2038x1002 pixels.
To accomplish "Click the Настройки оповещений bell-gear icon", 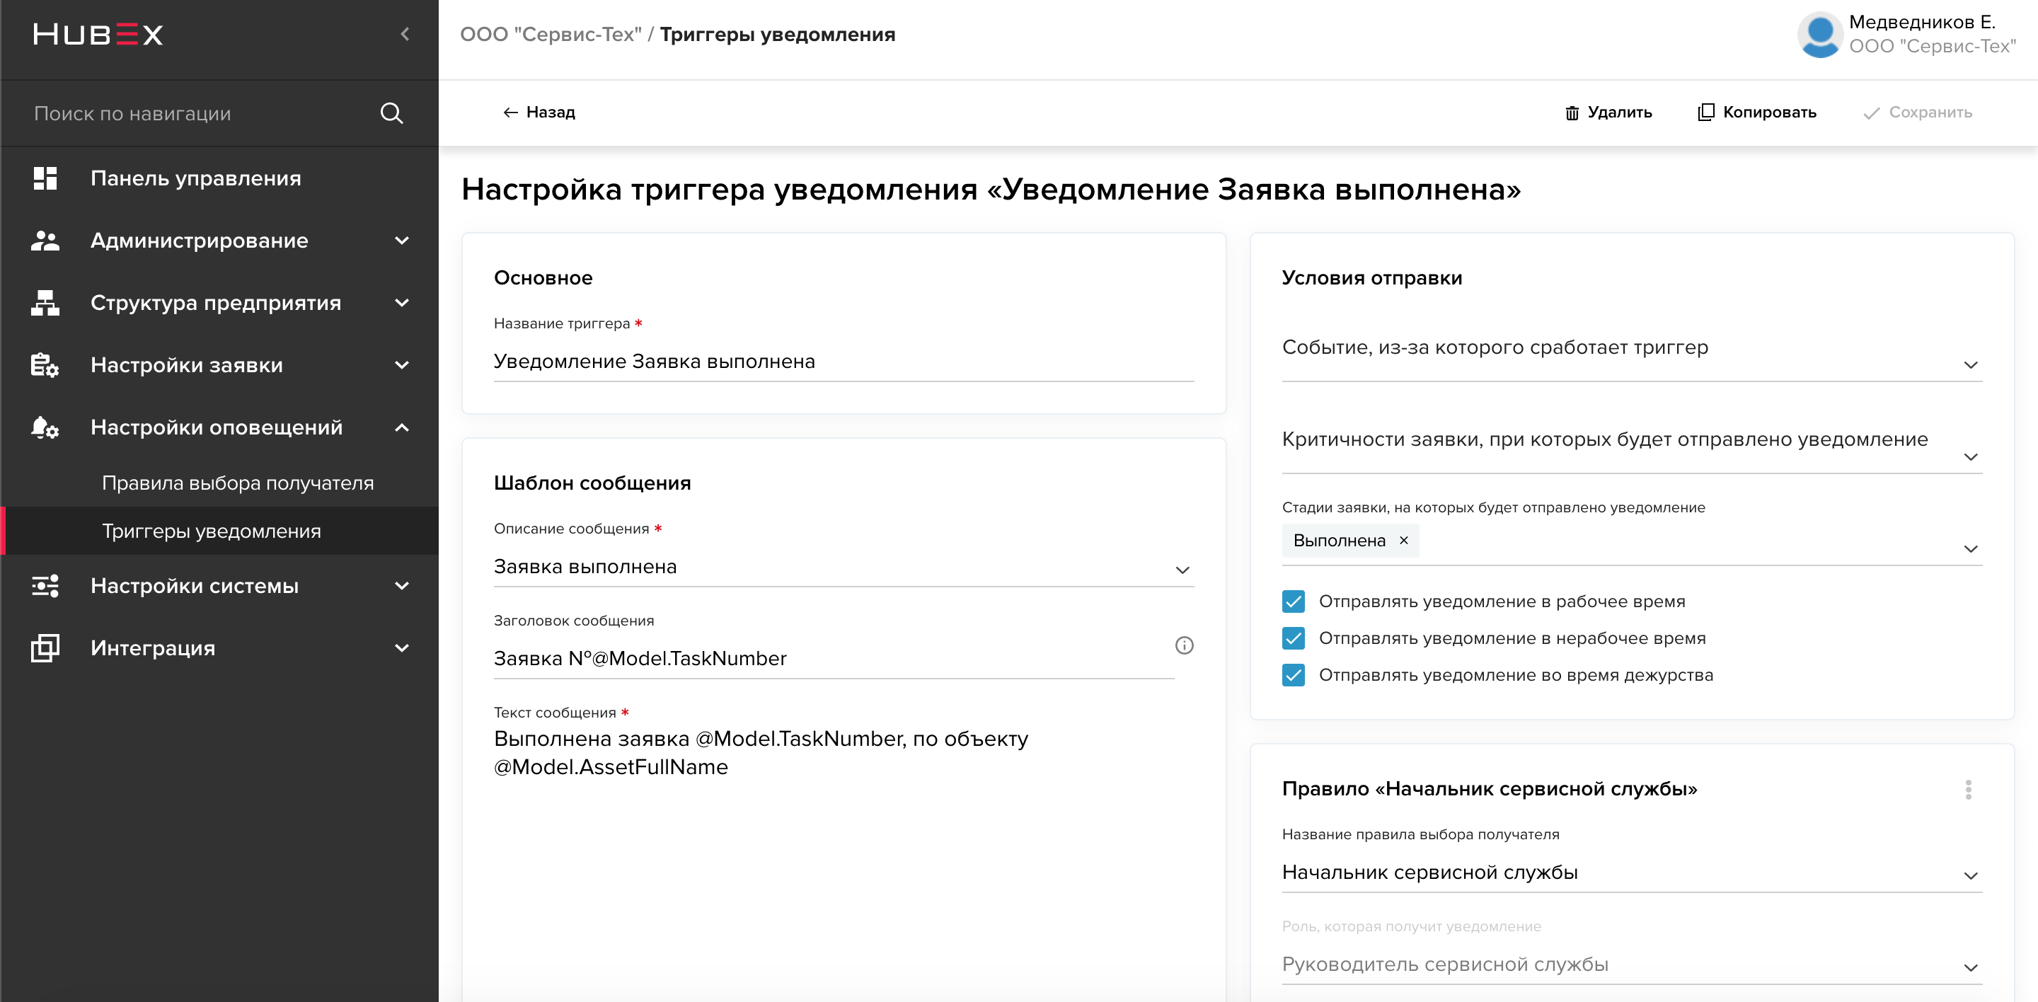I will coord(45,427).
